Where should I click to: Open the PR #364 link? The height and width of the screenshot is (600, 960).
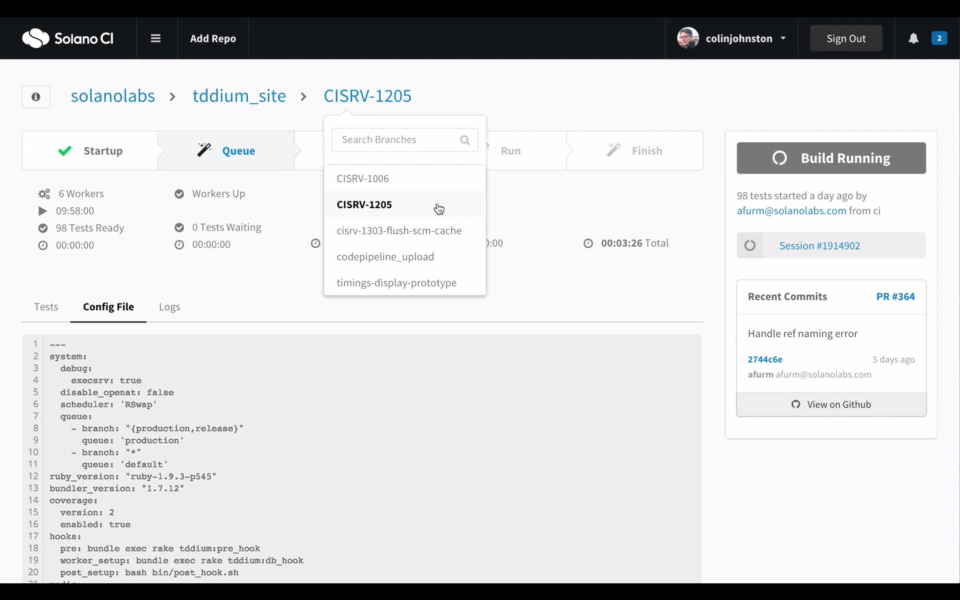(895, 296)
